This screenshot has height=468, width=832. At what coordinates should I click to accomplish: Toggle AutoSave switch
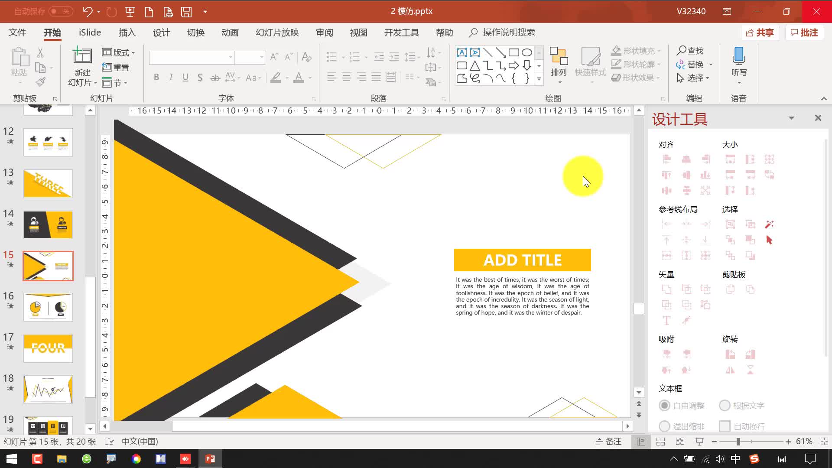coord(61,12)
